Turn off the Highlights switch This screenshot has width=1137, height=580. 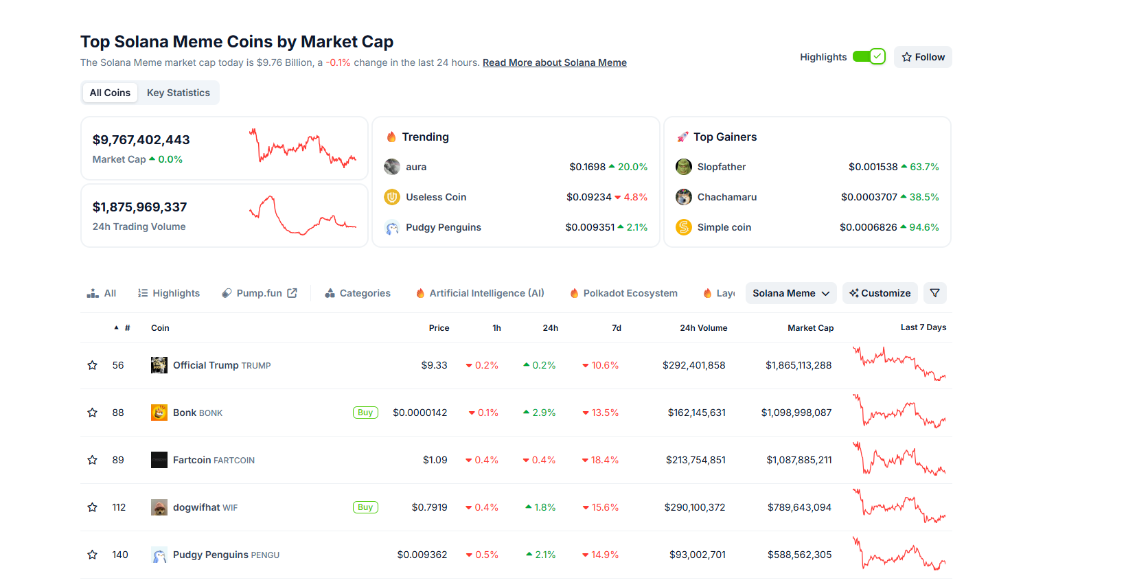(x=869, y=56)
